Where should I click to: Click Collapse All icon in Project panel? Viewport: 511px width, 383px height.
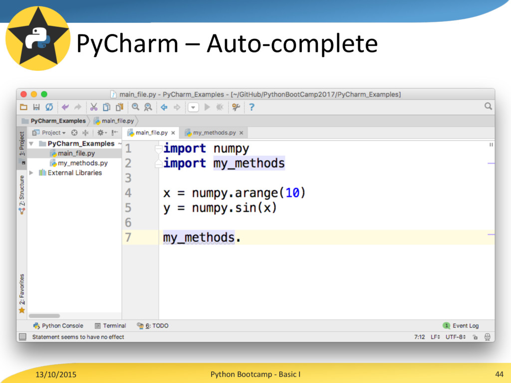pyautogui.click(x=85, y=133)
